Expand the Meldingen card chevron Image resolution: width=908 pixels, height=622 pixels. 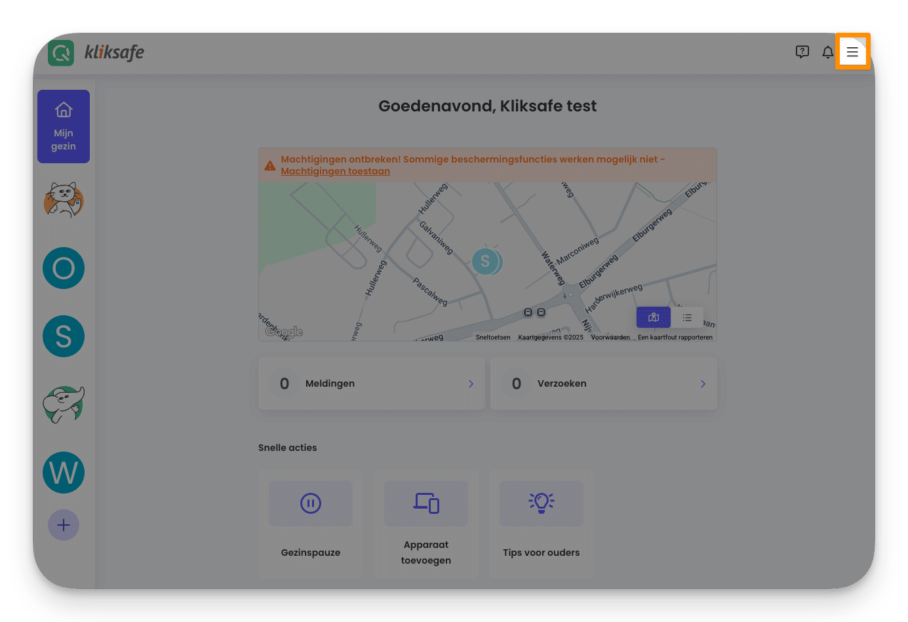471,383
